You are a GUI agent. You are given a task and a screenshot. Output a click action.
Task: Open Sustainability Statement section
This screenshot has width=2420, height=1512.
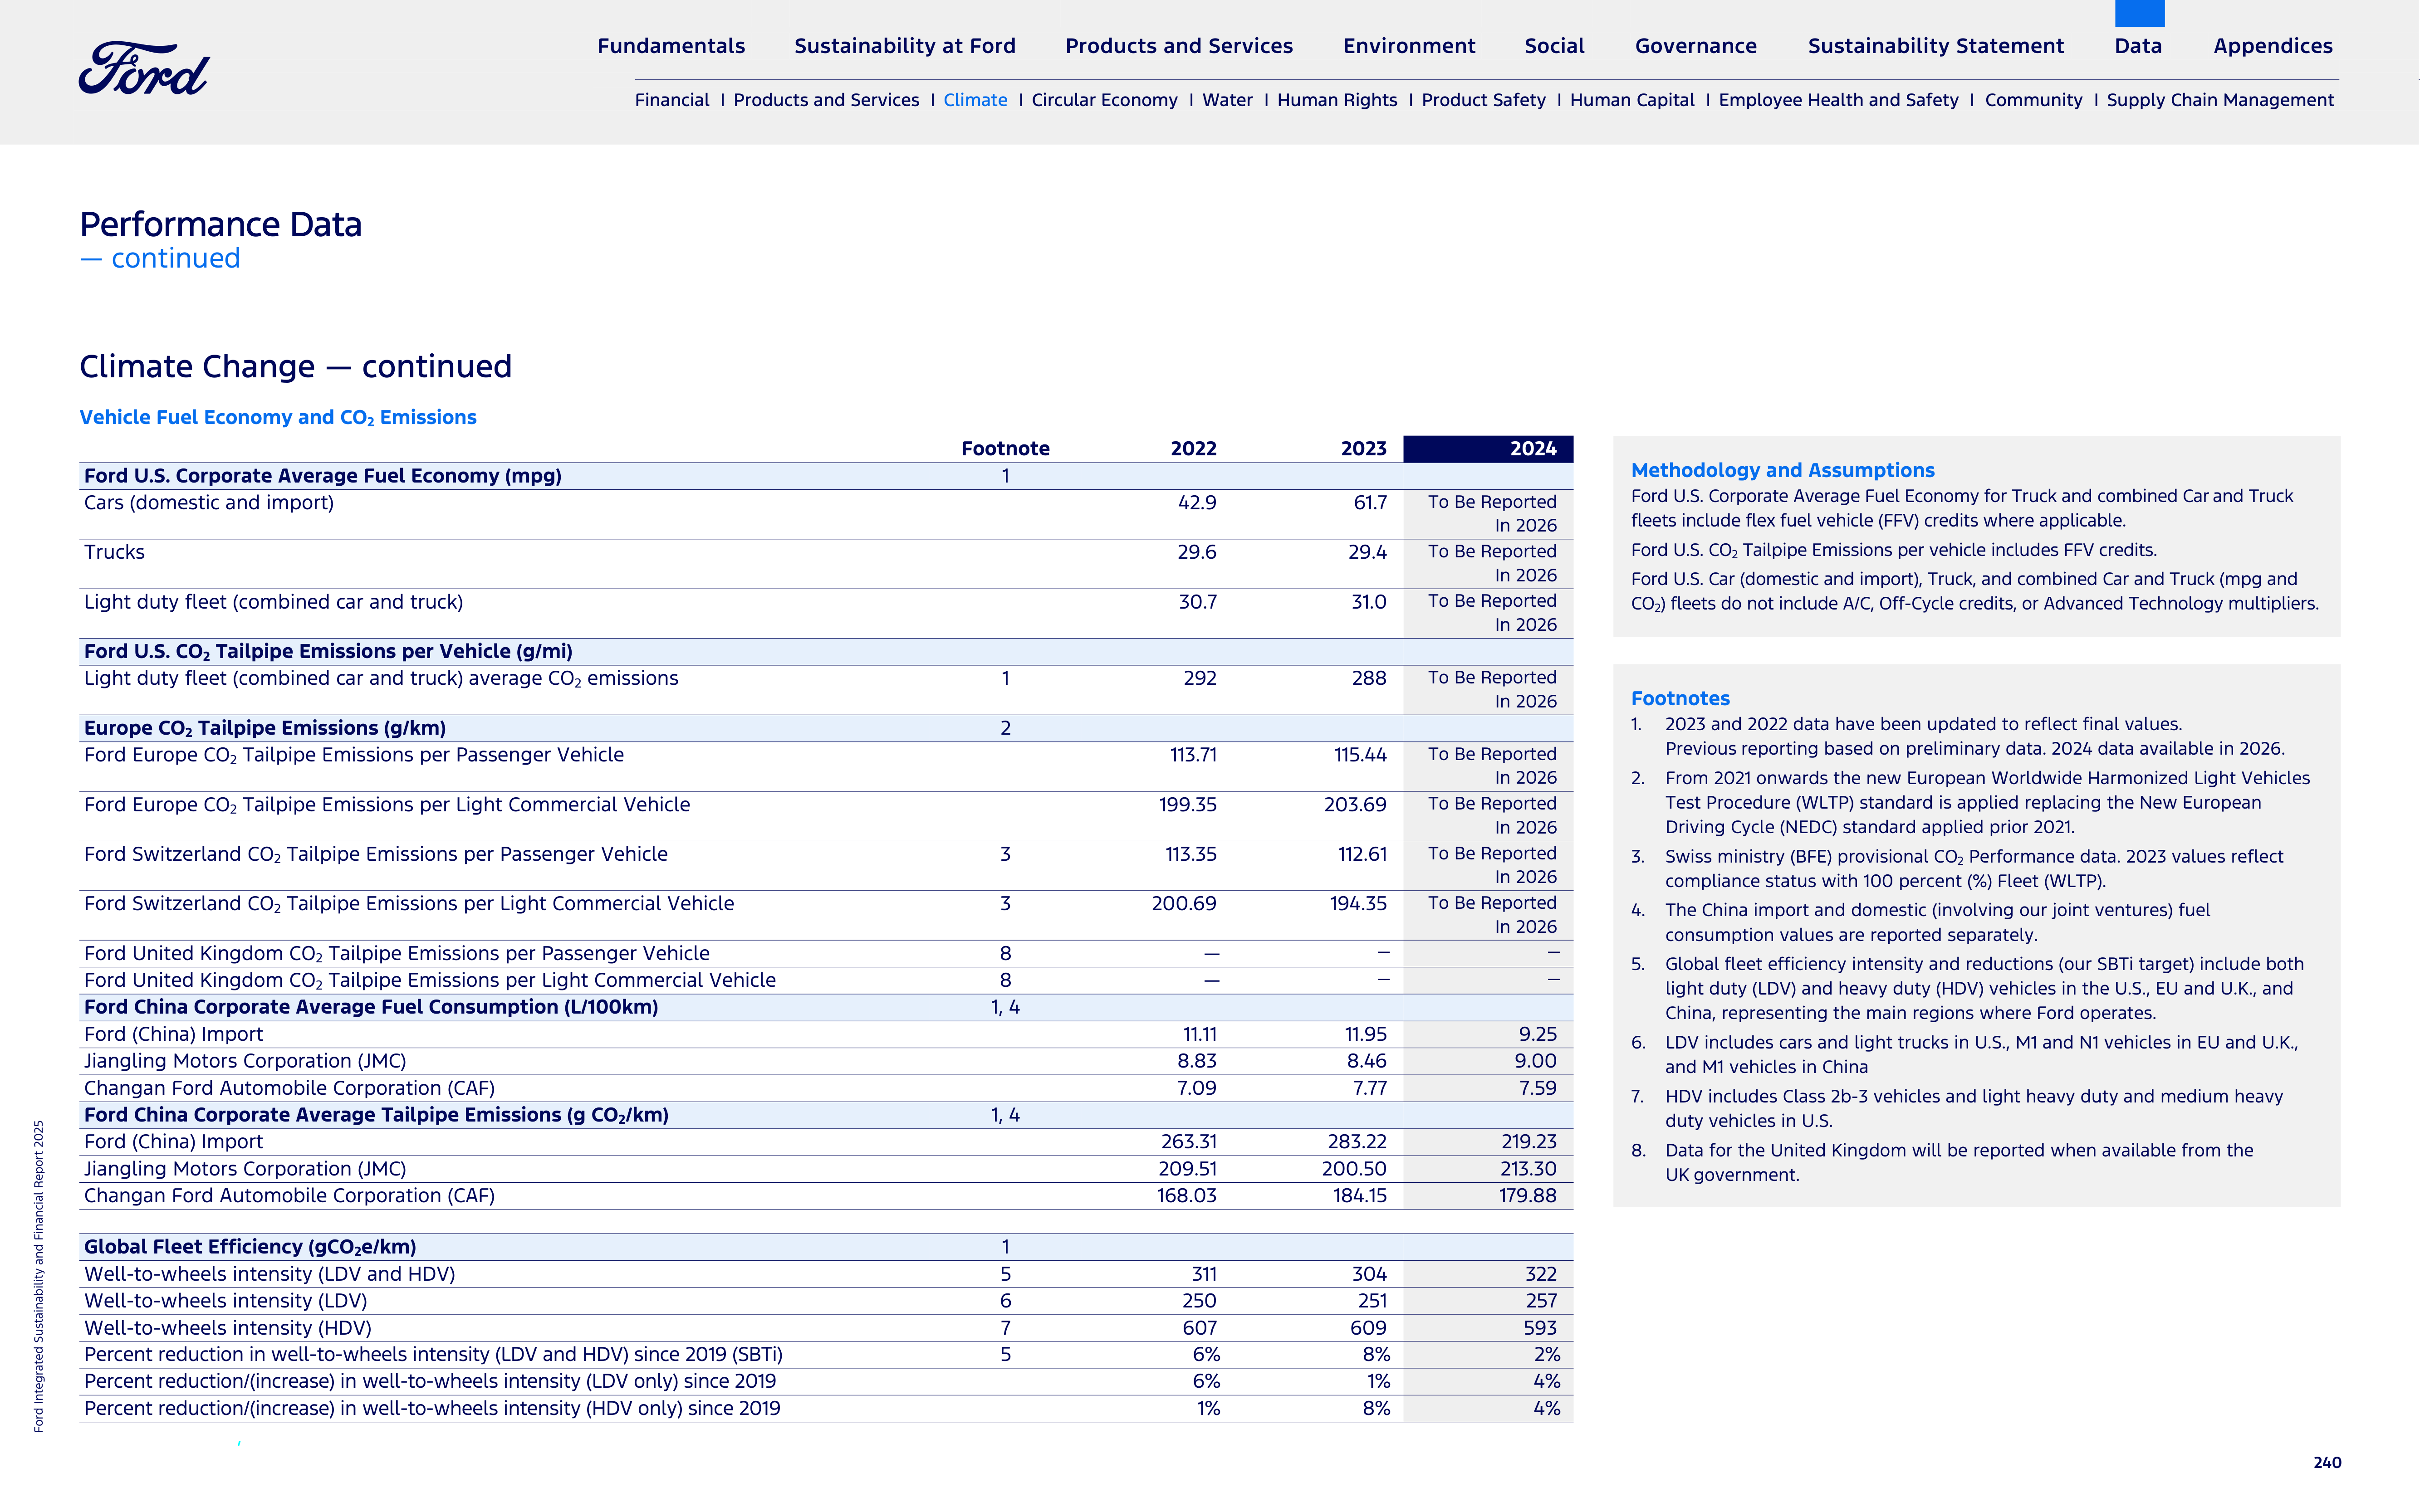[x=1935, y=46]
